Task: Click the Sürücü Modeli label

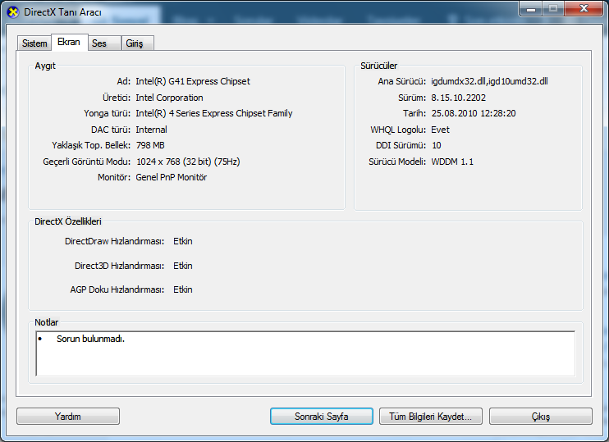Action: (397, 162)
